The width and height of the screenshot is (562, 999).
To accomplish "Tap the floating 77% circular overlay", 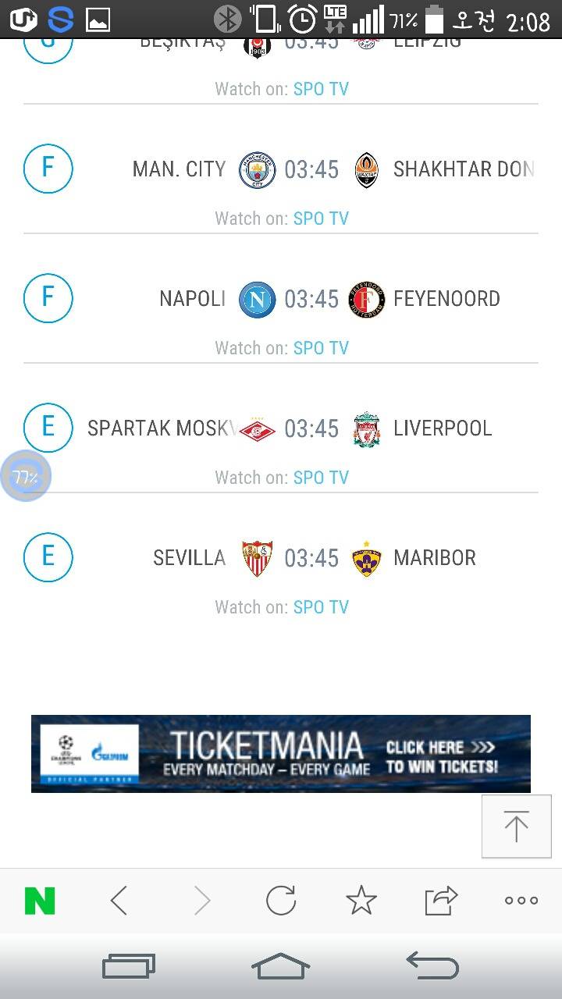I will click(x=26, y=476).
